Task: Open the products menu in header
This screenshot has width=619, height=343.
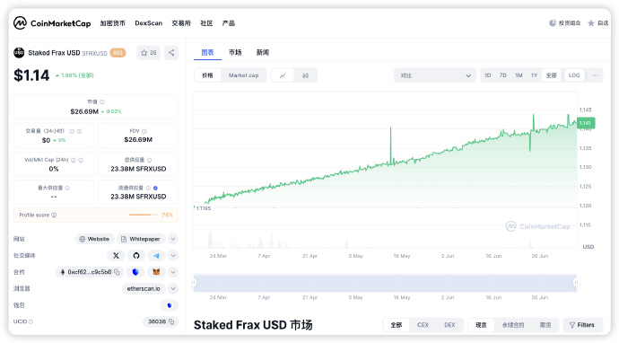Action: [x=229, y=23]
